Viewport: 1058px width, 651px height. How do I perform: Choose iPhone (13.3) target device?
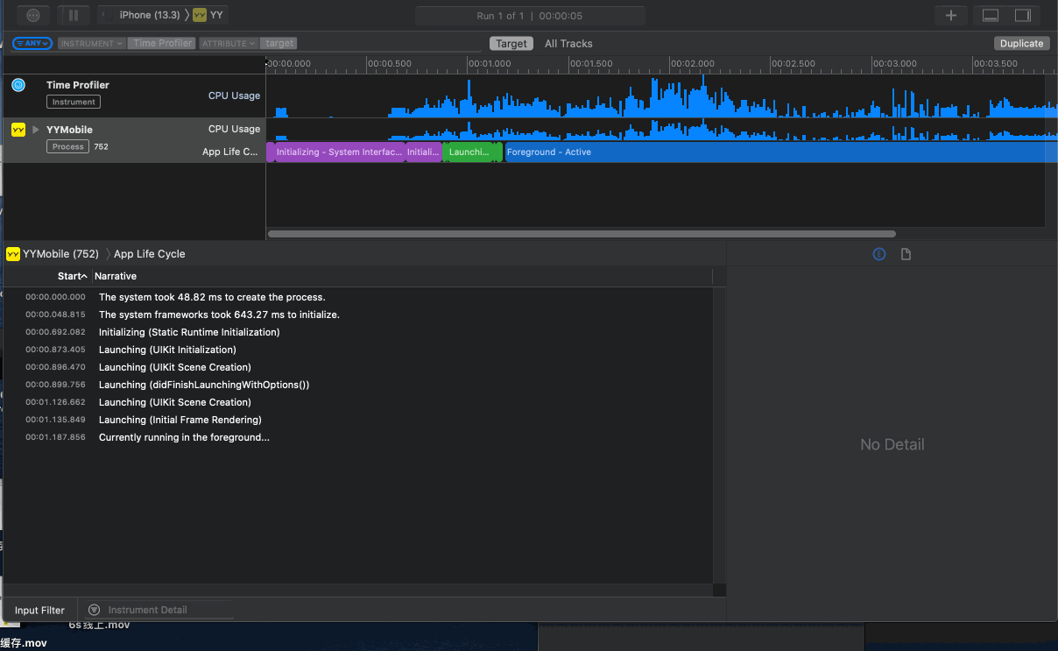coord(149,15)
